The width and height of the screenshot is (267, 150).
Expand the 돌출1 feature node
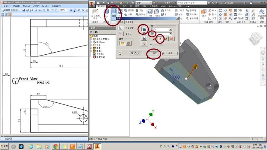point(91,48)
